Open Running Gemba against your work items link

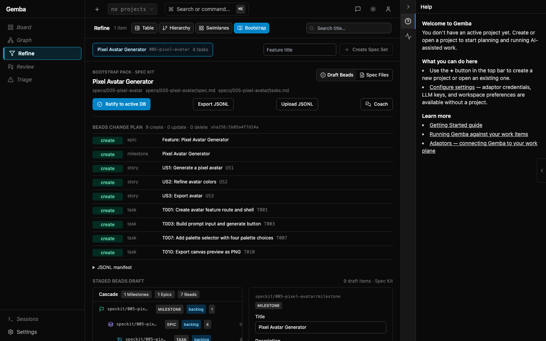coord(479,134)
